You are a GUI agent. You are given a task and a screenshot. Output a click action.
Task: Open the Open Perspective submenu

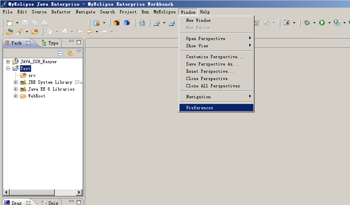[x=216, y=38]
